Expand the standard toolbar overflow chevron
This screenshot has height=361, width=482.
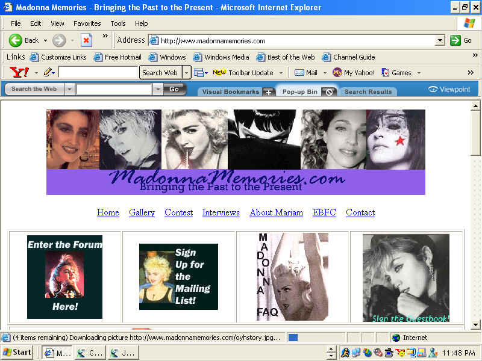105,36
